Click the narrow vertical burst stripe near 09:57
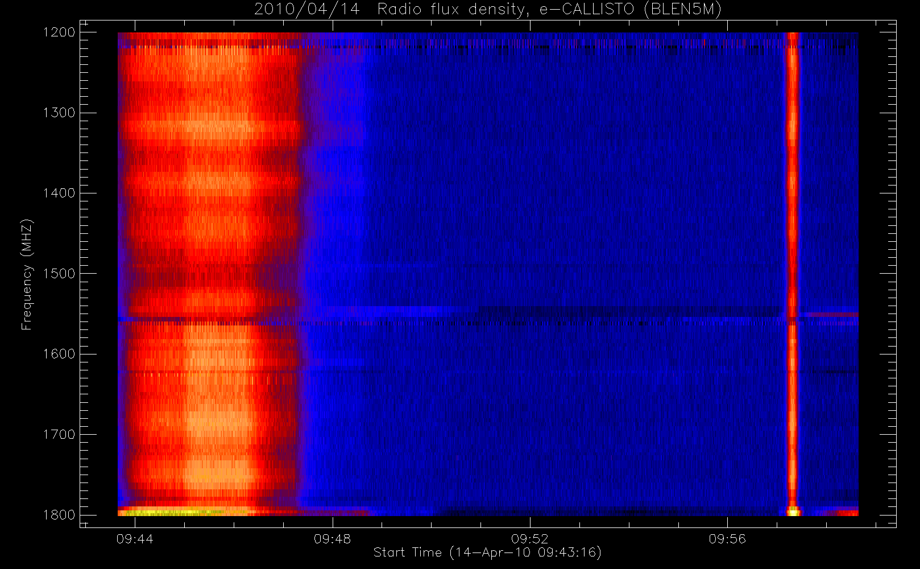This screenshot has width=920, height=569. [x=792, y=273]
